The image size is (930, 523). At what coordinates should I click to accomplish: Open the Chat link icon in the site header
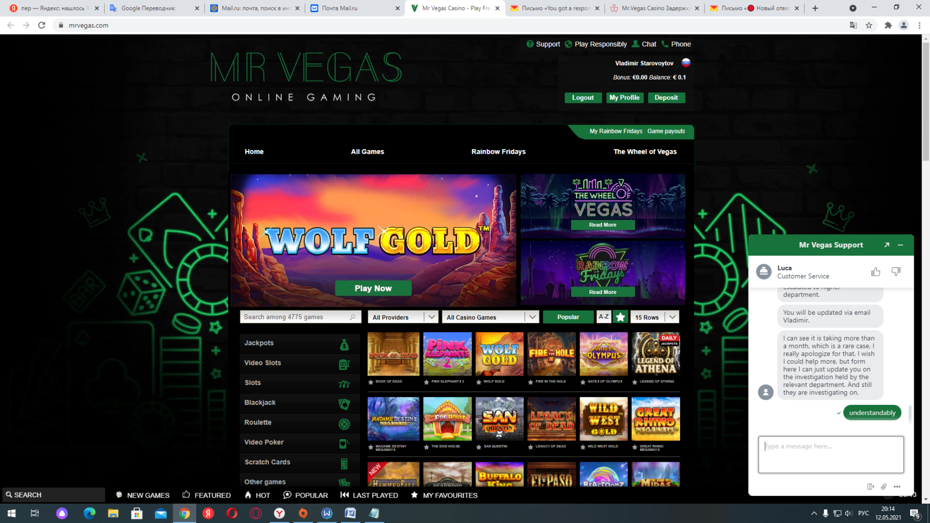[636, 44]
